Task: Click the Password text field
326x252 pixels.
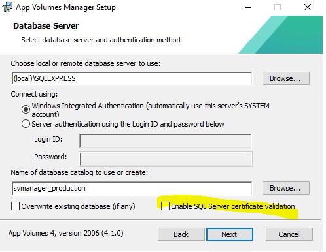Action: pyautogui.click(x=166, y=159)
